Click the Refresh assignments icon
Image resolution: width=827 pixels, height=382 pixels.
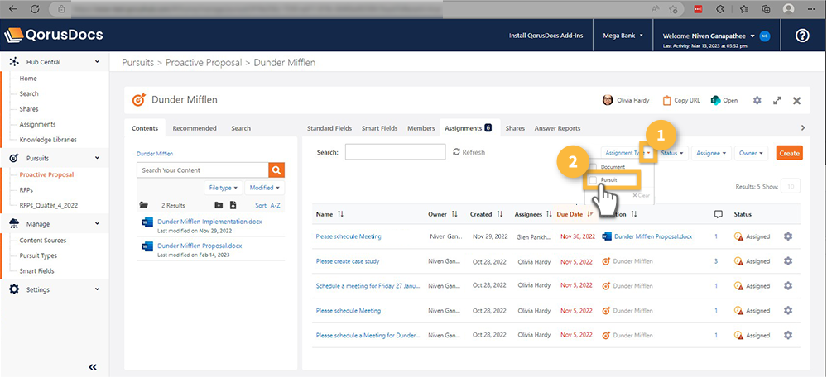pos(457,152)
